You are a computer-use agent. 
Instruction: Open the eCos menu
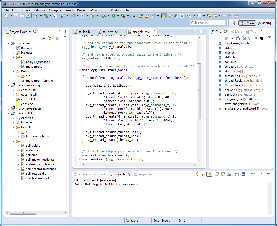[x=94, y=10]
